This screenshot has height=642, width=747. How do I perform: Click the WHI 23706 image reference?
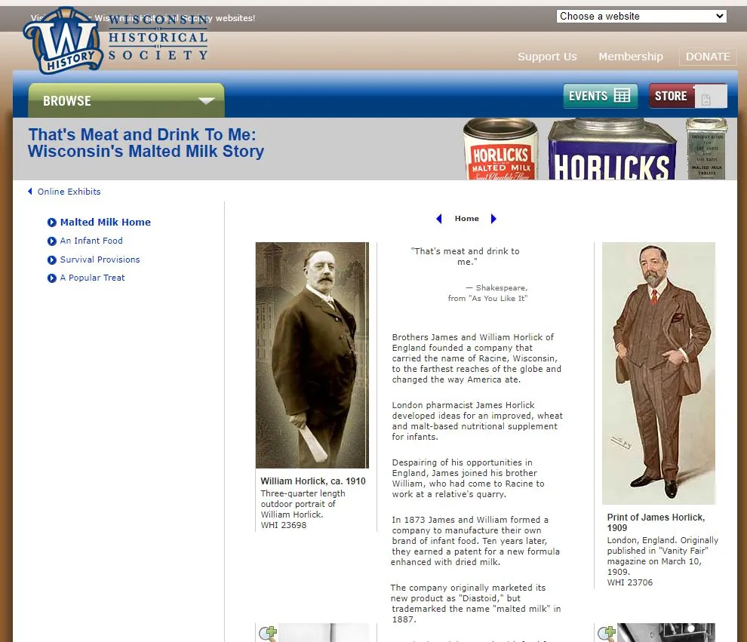click(630, 582)
